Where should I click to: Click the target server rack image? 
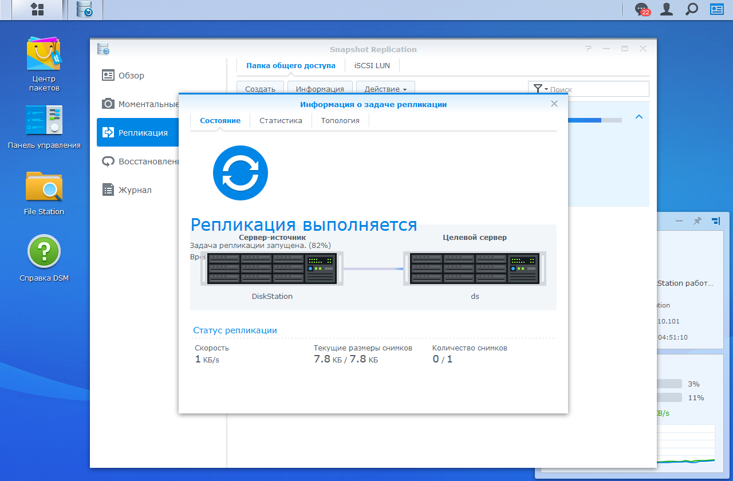tap(475, 269)
